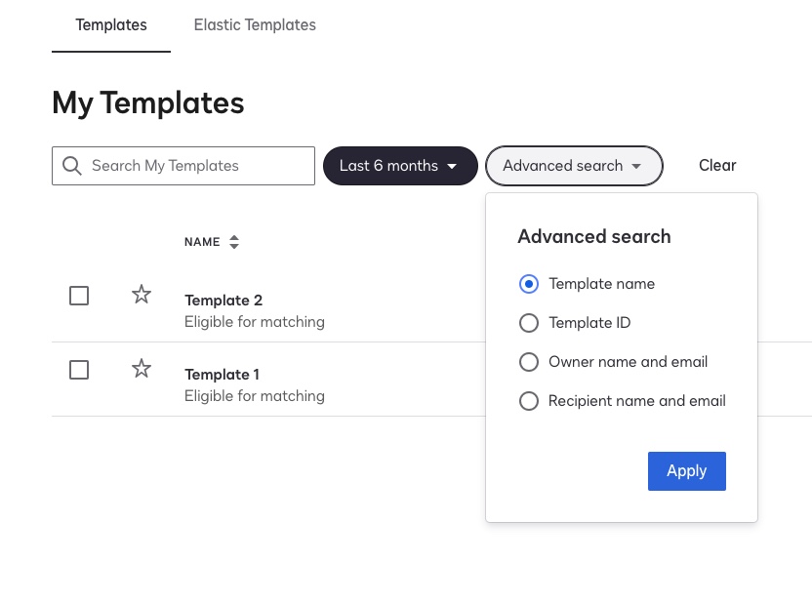Screen dimensions: 812x603
Task: Select the Templates tab
Action: (x=111, y=24)
